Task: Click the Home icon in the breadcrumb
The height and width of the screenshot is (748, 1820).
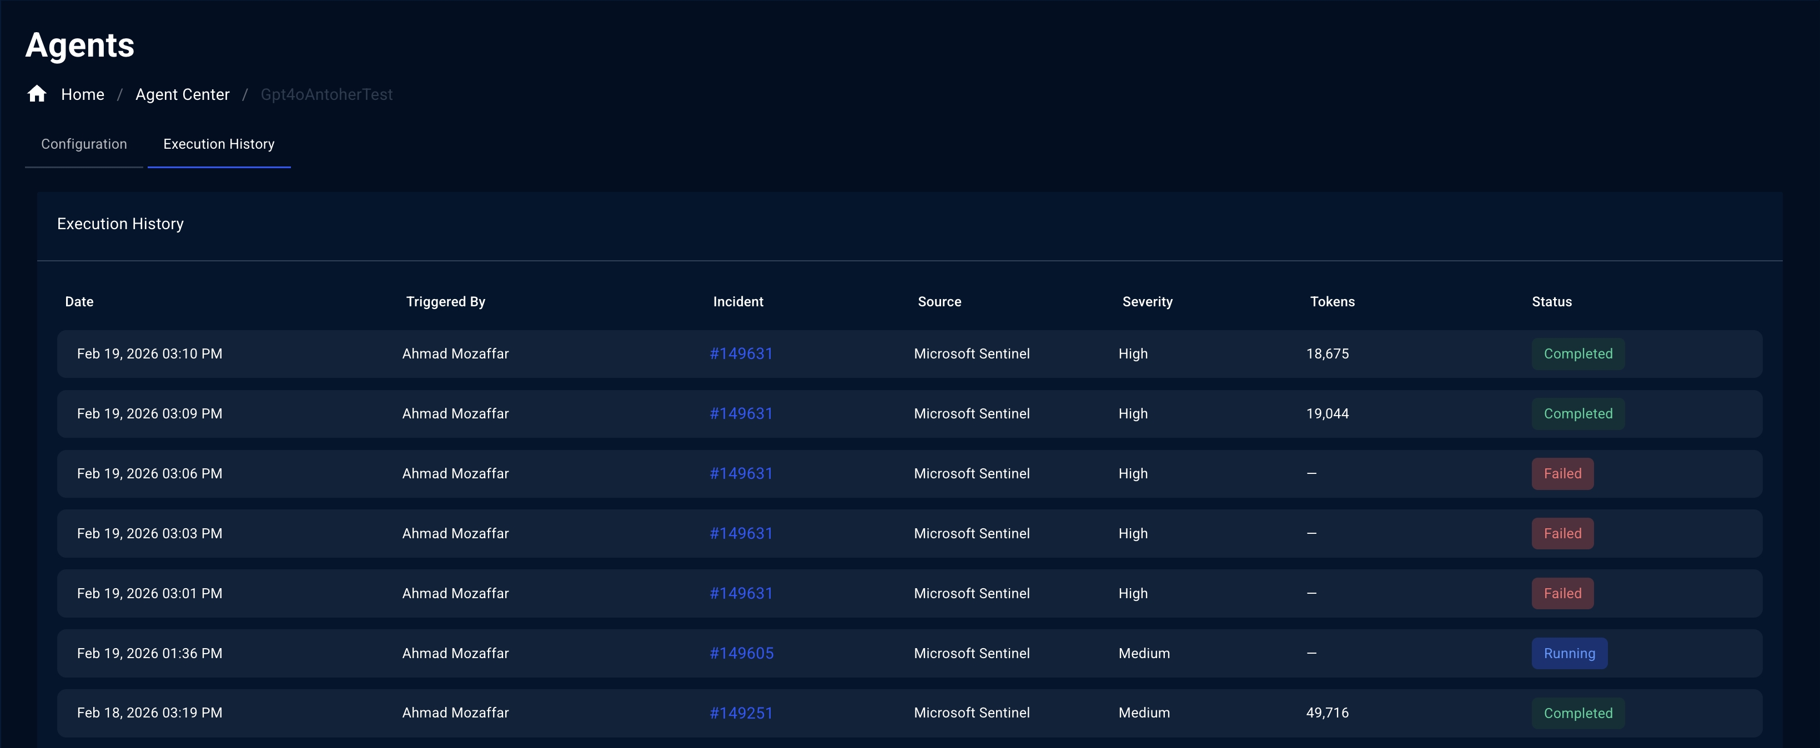Action: click(x=37, y=94)
